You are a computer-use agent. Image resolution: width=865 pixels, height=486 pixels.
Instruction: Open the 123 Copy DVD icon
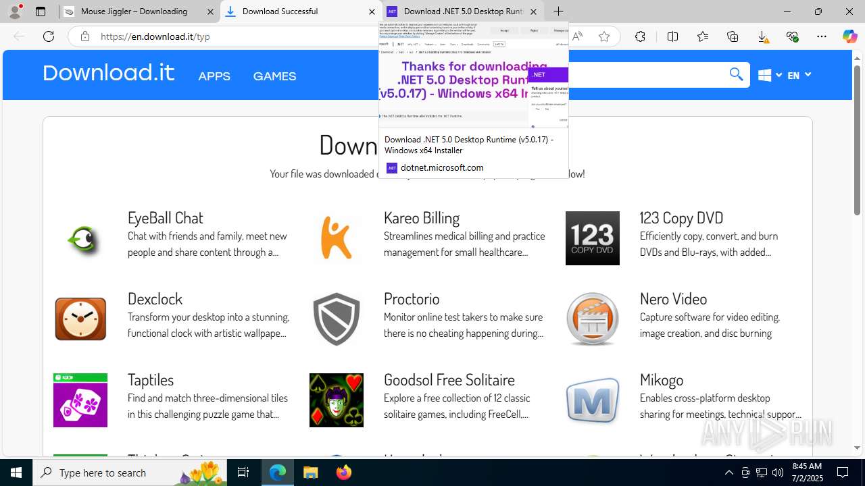[x=593, y=238]
